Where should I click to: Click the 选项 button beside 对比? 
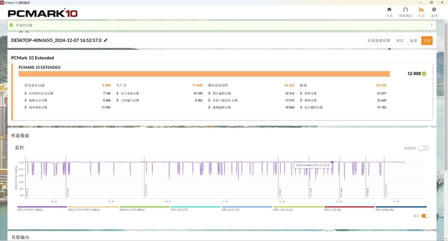coord(413,40)
